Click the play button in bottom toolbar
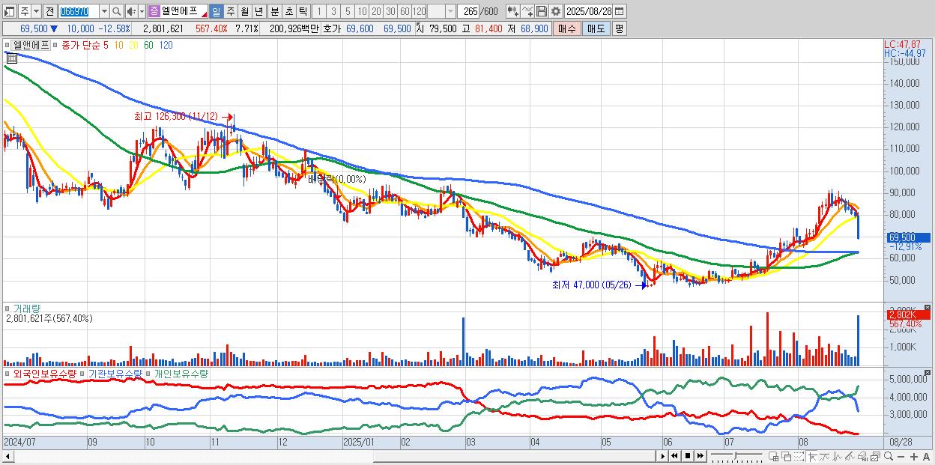 point(662,456)
